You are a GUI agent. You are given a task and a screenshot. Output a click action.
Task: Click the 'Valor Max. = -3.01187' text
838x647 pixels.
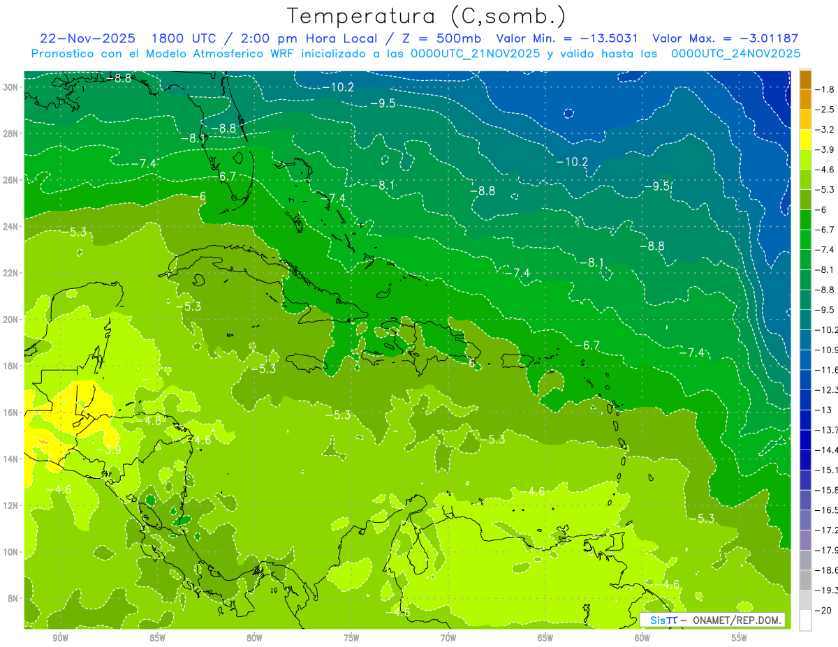(725, 38)
